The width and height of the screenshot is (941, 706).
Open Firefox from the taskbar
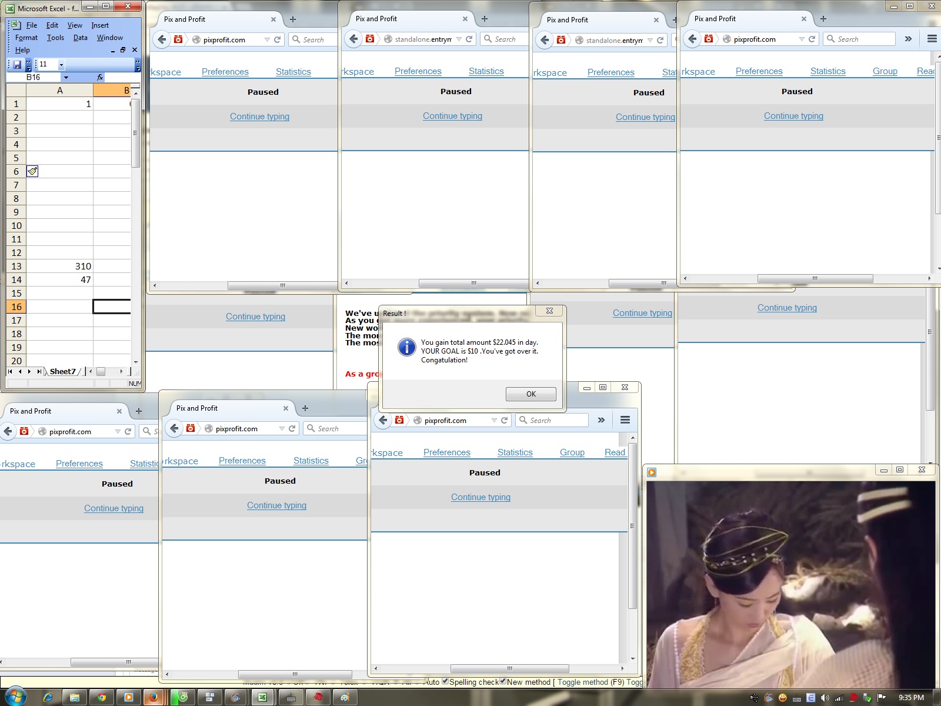click(x=154, y=698)
